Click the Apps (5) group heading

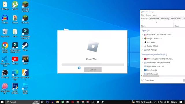[x=146, y=31]
